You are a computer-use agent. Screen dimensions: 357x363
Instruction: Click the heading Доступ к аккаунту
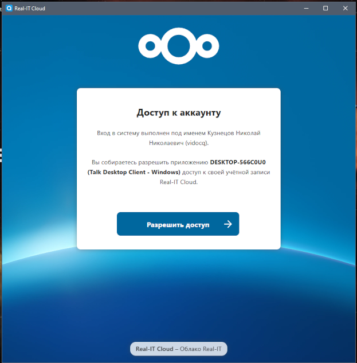pyautogui.click(x=179, y=113)
